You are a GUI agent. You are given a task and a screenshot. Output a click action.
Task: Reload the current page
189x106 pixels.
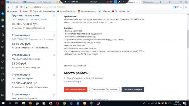[x=17, y=7]
